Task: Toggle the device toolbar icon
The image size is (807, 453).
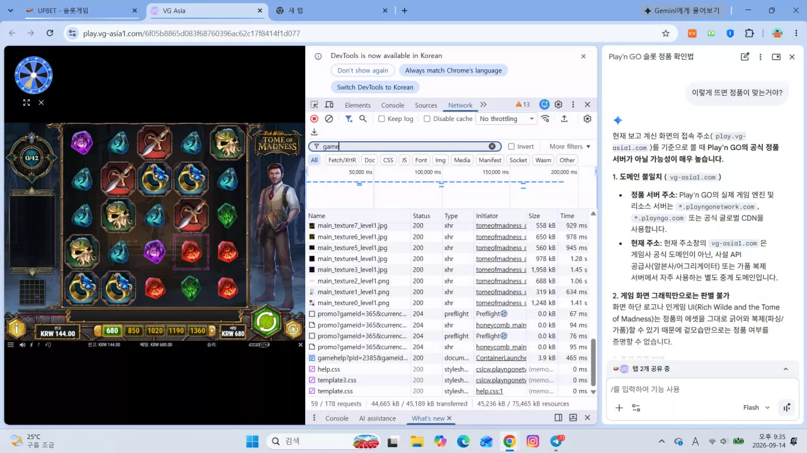Action: click(x=328, y=105)
